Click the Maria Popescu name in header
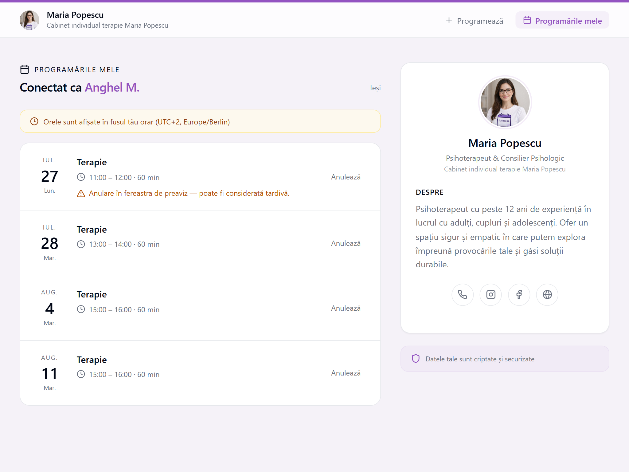Image resolution: width=629 pixels, height=472 pixels. coord(75,15)
